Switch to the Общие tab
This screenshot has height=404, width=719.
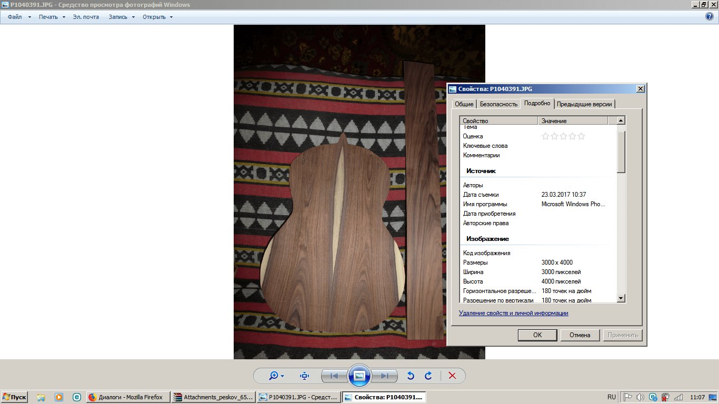464,104
